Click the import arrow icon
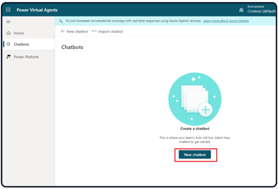The image size is (278, 189). click(x=94, y=31)
